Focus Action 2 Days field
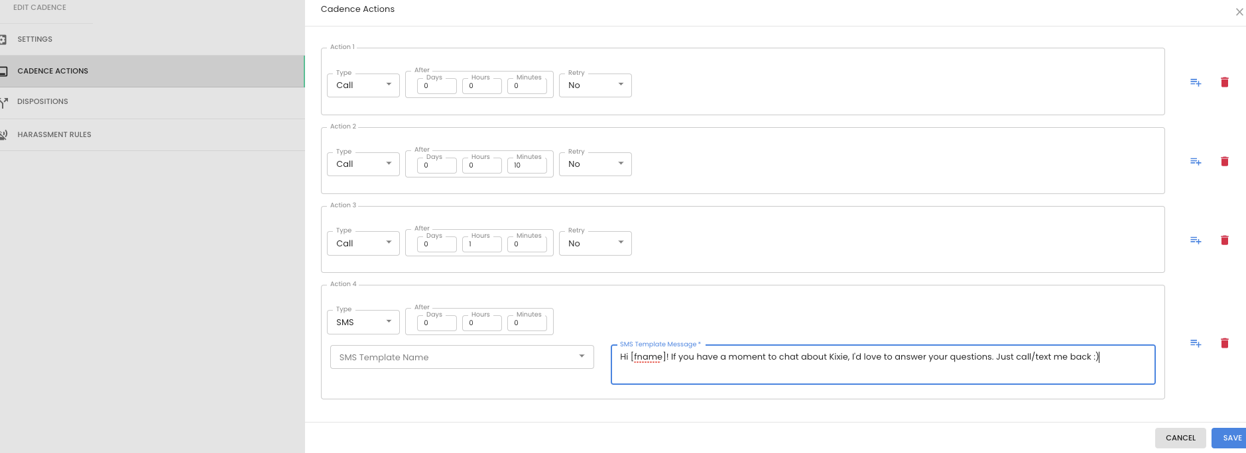 point(437,166)
